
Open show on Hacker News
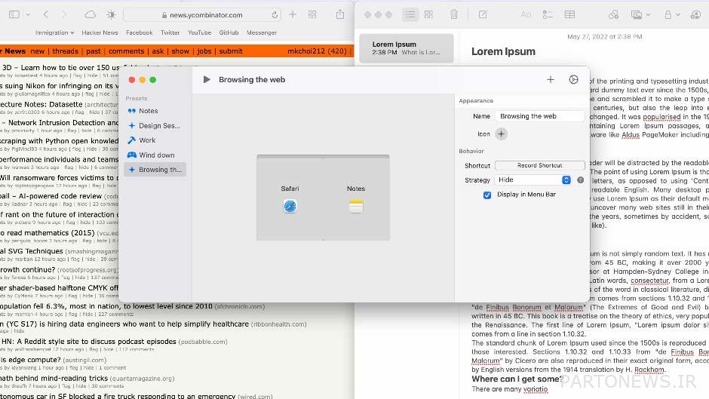[x=180, y=51]
